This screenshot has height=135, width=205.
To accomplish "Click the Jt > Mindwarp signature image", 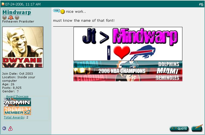I will tap(128, 44).
